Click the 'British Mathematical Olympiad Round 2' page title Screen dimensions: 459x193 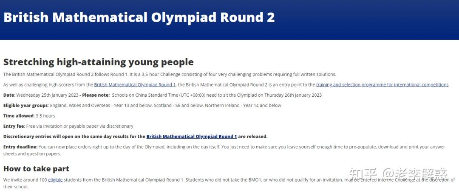click(x=139, y=17)
